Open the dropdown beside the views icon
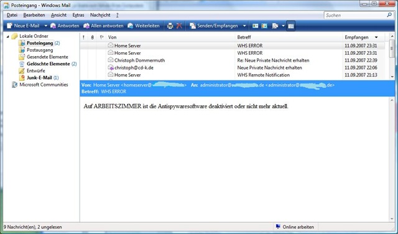This screenshot has width=398, height=234. [283, 26]
